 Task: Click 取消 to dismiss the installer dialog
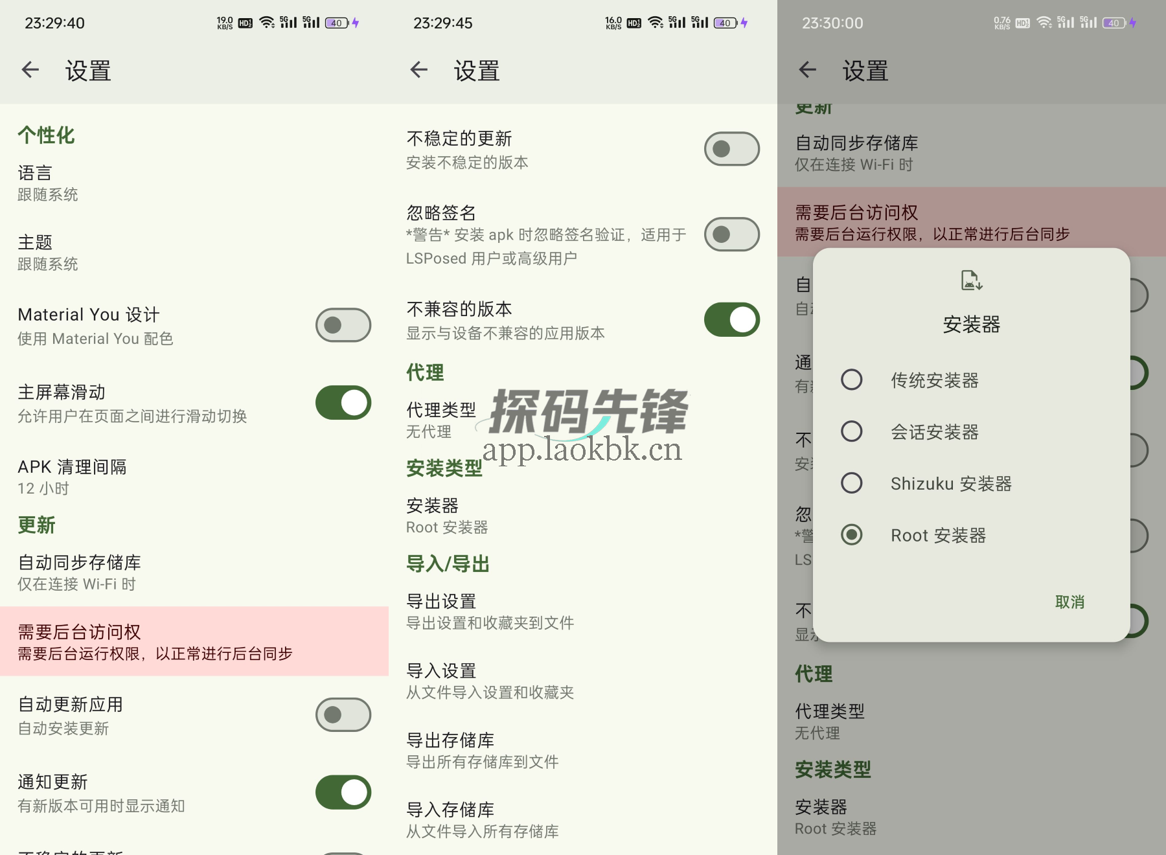click(x=1069, y=602)
